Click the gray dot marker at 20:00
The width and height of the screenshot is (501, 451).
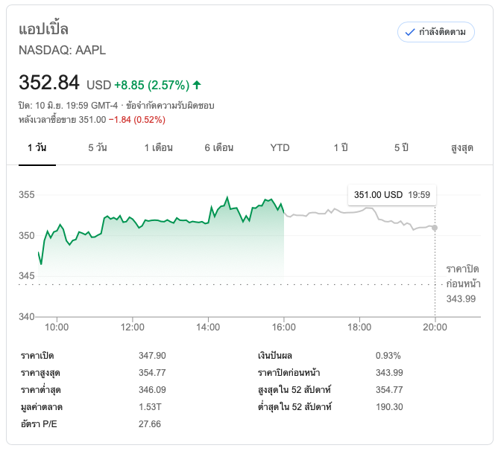click(x=435, y=227)
